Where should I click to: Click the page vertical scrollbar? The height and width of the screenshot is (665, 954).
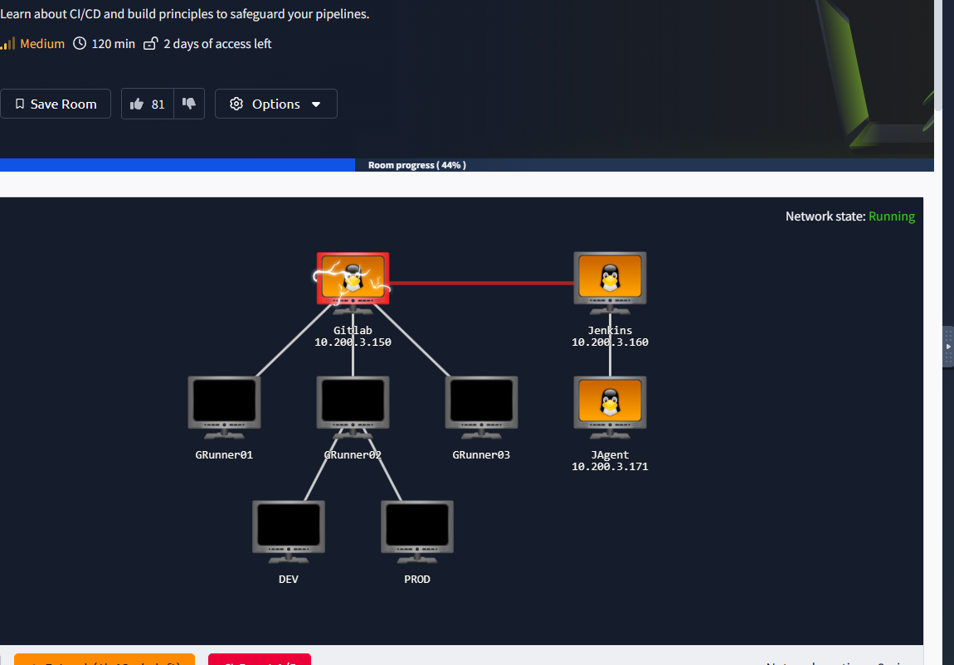[939, 56]
